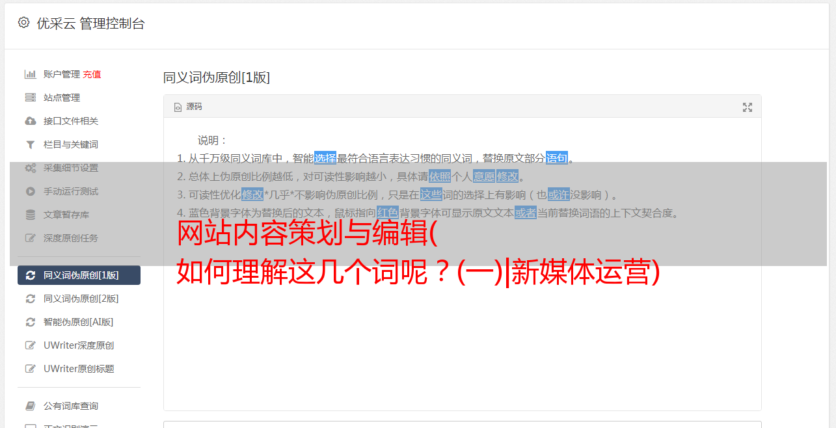This screenshot has width=836, height=428.
Task: Click the highlighted word 选择 in text
Action: (325, 158)
